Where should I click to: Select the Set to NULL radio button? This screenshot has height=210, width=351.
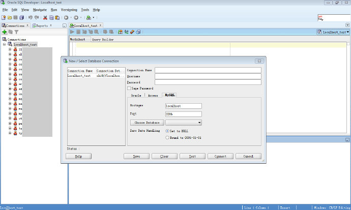click(167, 131)
